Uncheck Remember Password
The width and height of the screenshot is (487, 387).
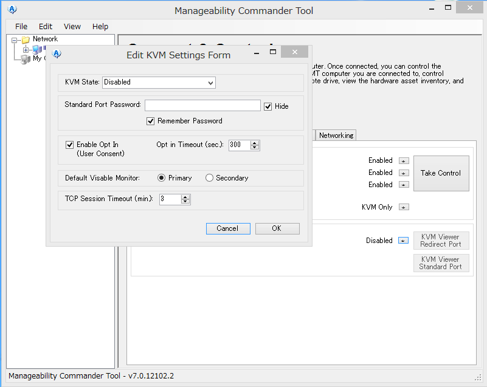coord(151,121)
